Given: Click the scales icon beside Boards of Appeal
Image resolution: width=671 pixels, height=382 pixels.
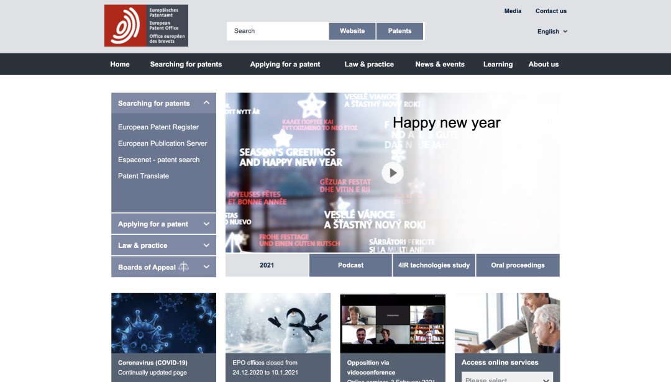Looking at the screenshot, I should click(x=183, y=267).
